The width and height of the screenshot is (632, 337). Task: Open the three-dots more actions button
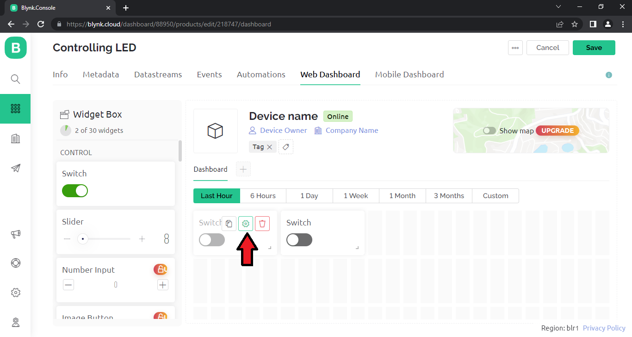point(515,48)
